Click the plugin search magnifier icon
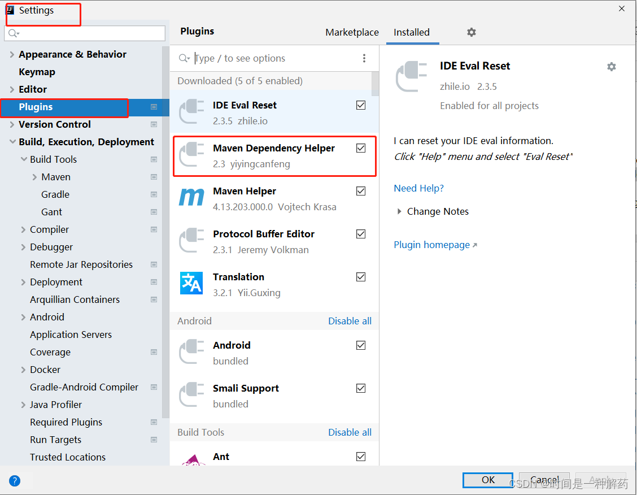This screenshot has width=637, height=495. tap(184, 58)
